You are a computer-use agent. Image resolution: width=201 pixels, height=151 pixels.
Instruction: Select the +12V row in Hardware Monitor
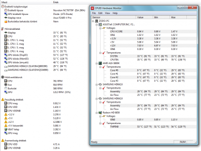click(x=153, y=46)
